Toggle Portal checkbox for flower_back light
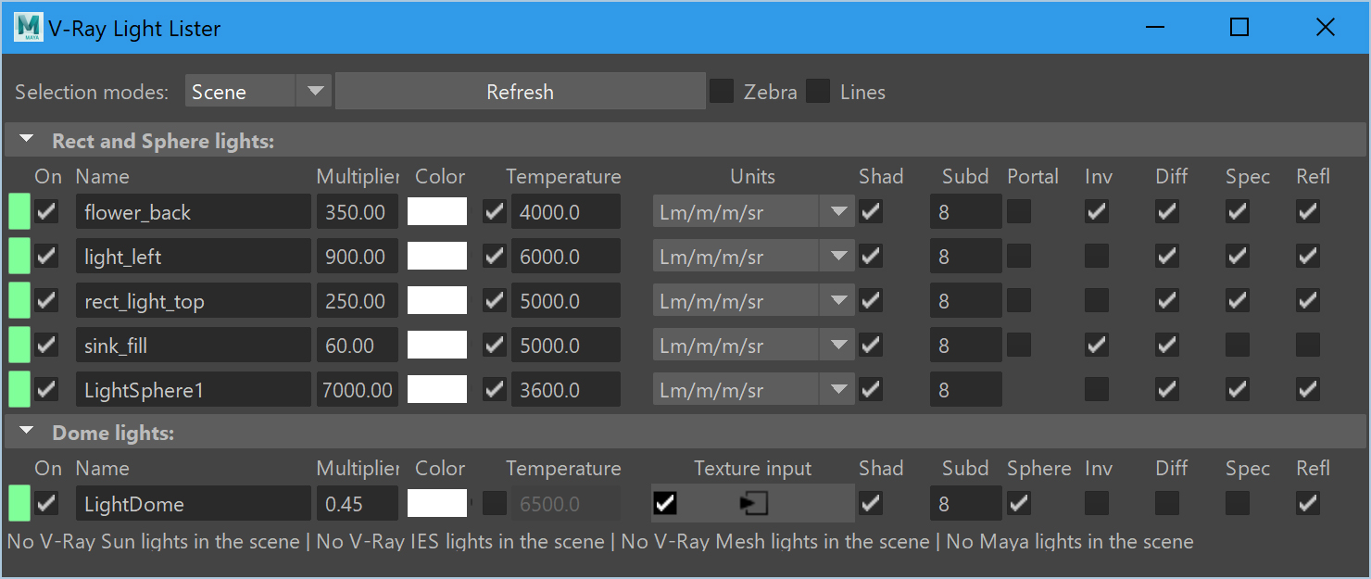This screenshot has width=1371, height=579. click(x=1019, y=212)
